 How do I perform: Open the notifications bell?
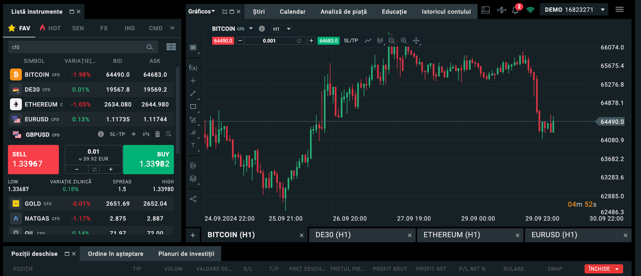click(515, 10)
